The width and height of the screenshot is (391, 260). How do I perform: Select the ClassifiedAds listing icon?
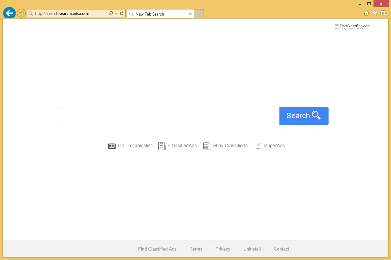pos(162,146)
